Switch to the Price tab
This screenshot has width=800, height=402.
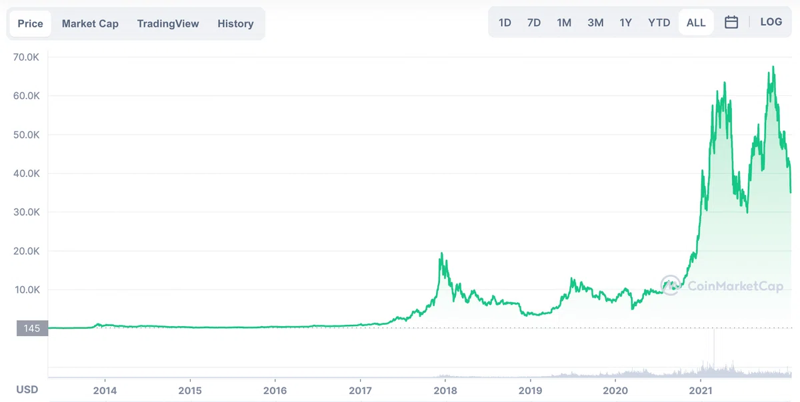pyautogui.click(x=30, y=23)
